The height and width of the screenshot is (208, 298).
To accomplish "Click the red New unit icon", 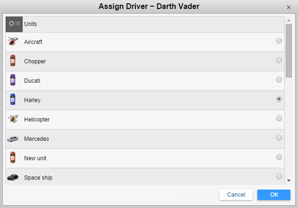I will (x=13, y=158).
